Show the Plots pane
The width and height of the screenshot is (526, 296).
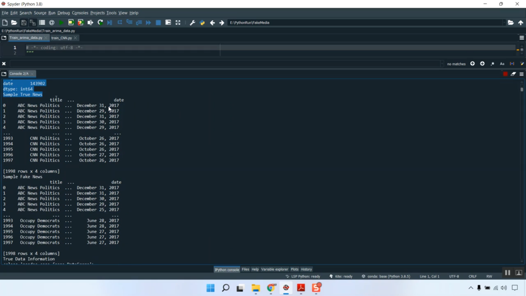pyautogui.click(x=295, y=269)
